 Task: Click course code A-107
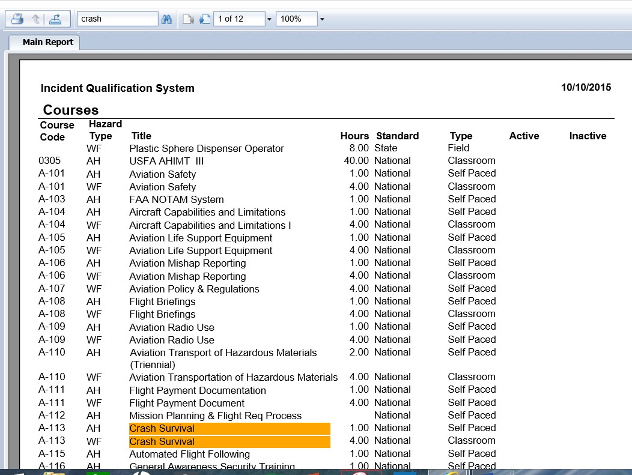click(x=52, y=288)
